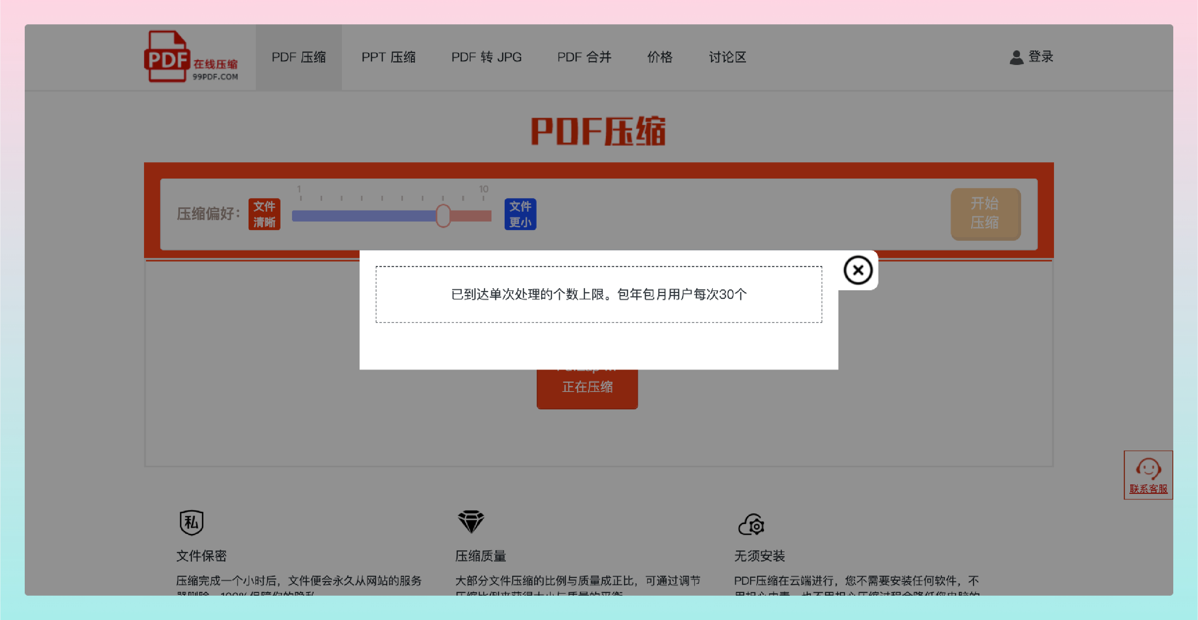Open the PDF 压缩 tab
This screenshot has height=620, width=1198.
tap(298, 57)
